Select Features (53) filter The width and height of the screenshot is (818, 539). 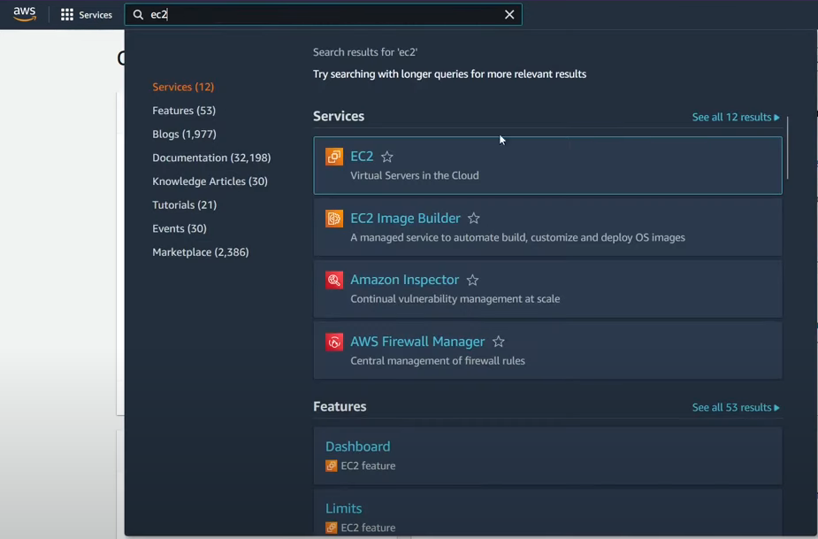184,111
